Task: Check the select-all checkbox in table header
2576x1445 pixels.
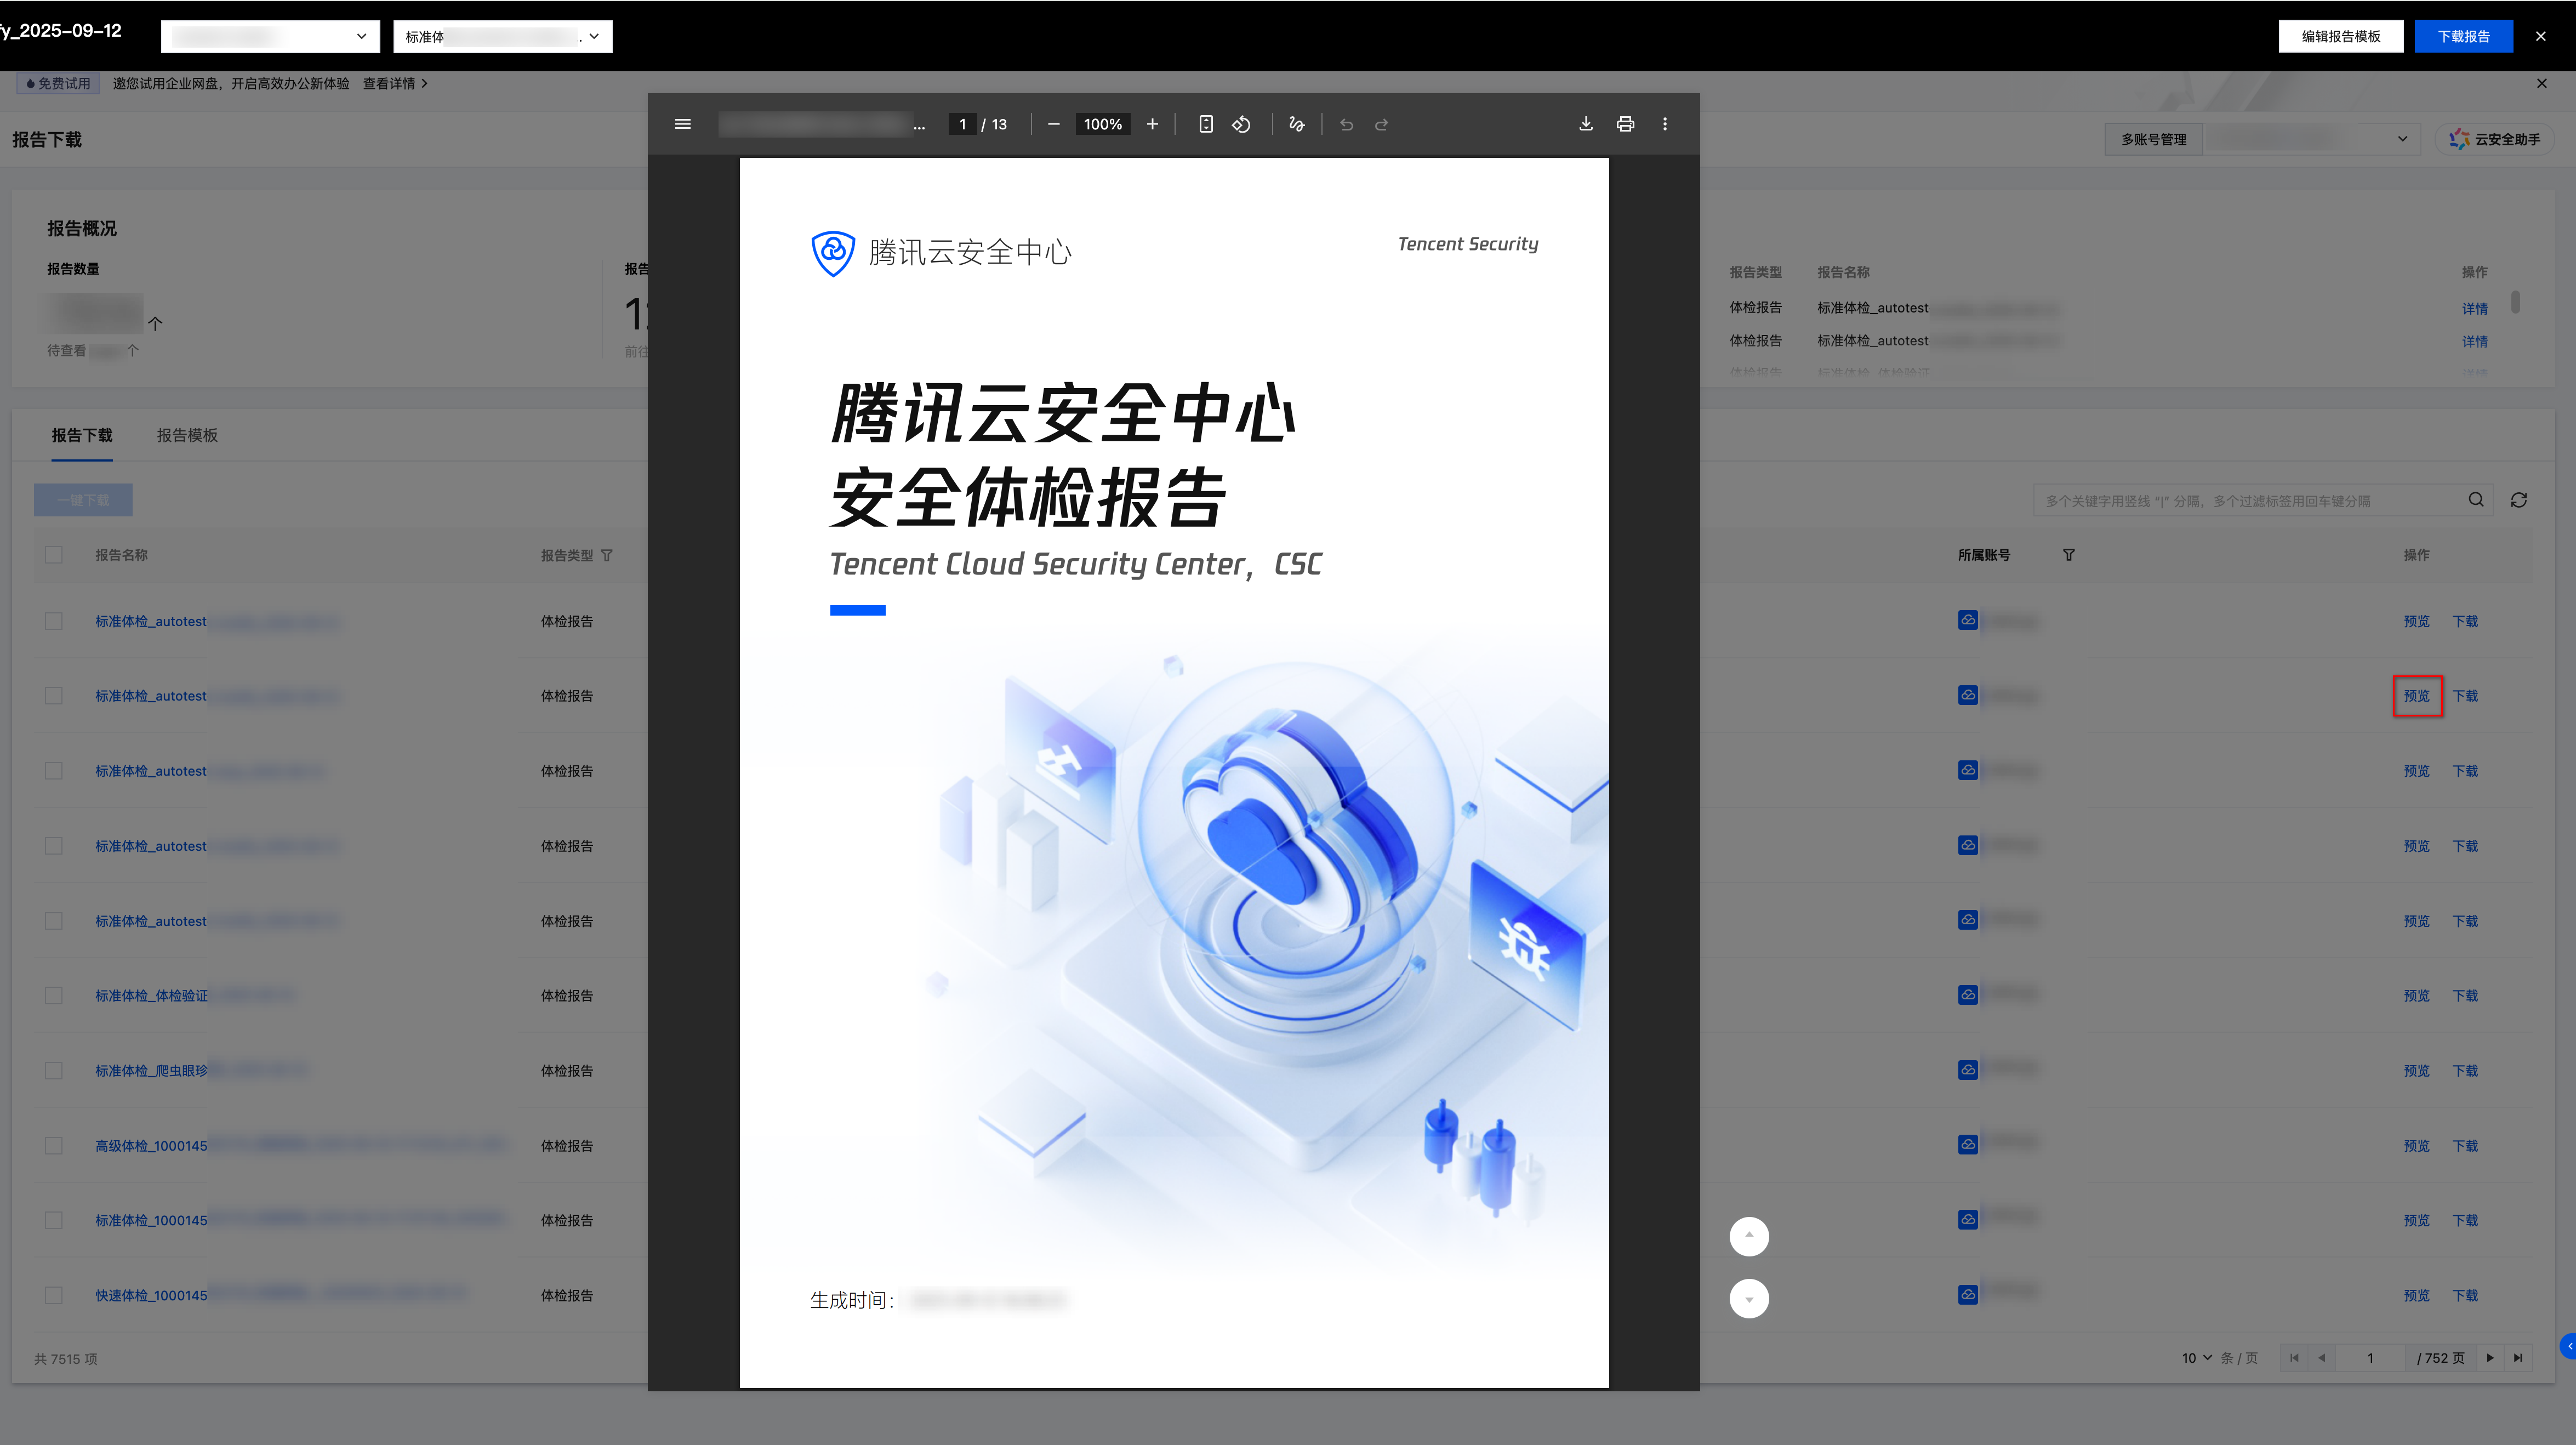Action: (x=54, y=555)
